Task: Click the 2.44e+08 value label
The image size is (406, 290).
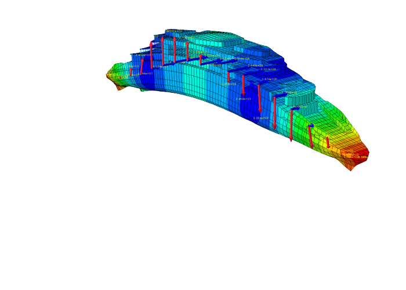Action: [x=255, y=66]
